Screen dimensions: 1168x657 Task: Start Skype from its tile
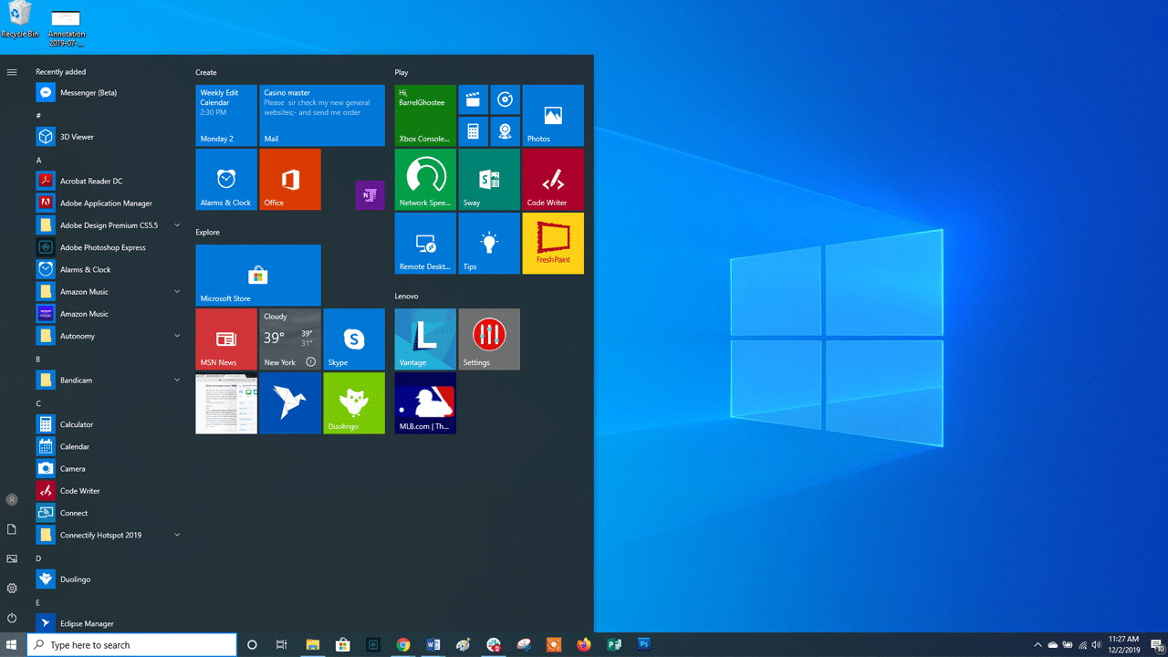click(353, 339)
